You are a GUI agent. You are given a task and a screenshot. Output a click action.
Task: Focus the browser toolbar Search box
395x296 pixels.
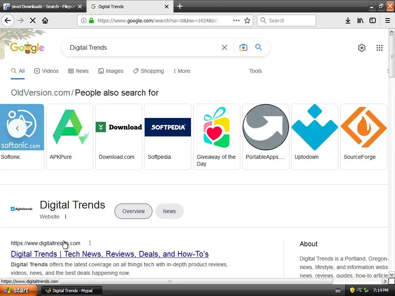(286, 20)
